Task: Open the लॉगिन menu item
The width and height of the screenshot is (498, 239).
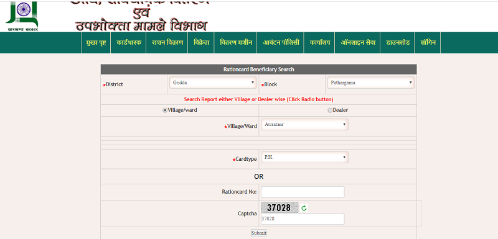Action: (x=428, y=42)
